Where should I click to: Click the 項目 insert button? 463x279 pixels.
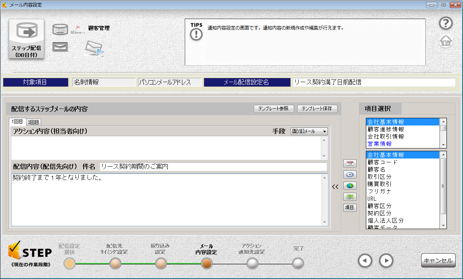coord(350,208)
